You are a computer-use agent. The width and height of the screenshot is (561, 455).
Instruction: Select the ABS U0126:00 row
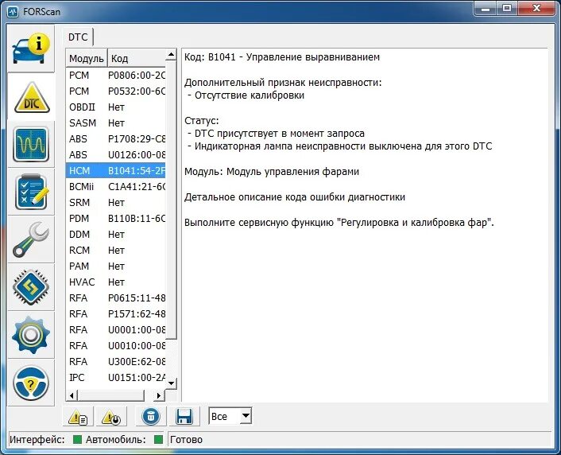[116, 155]
